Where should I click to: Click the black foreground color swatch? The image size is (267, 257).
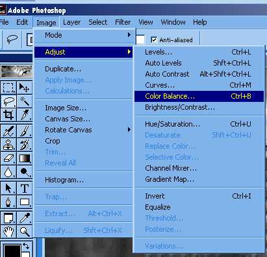(x=12, y=251)
